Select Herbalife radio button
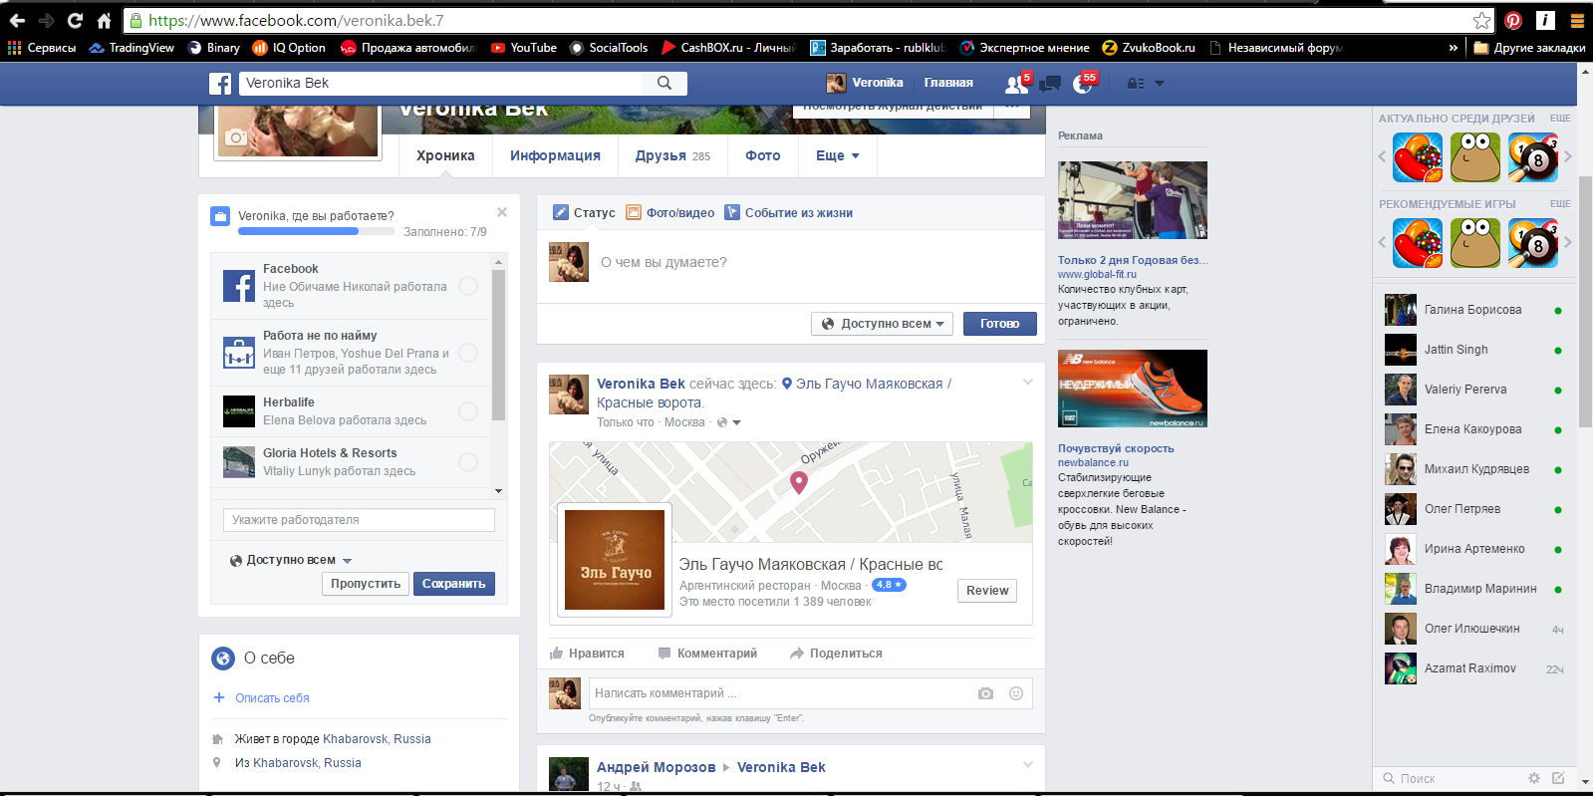Viewport: 1593px width, 796px height. point(468,411)
